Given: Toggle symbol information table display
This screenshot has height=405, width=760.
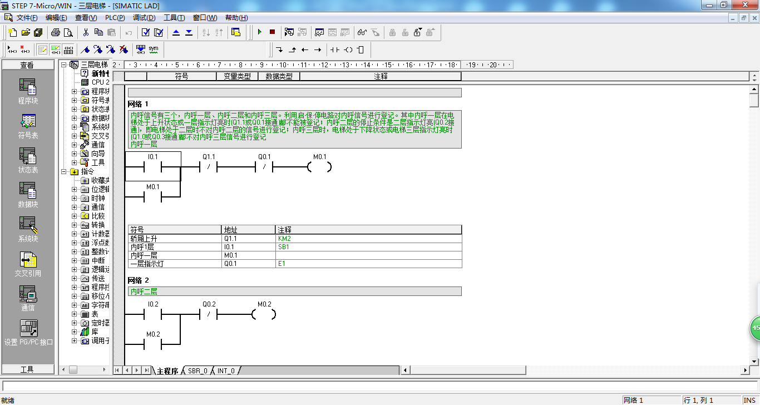Looking at the screenshot, I should [x=68, y=50].
